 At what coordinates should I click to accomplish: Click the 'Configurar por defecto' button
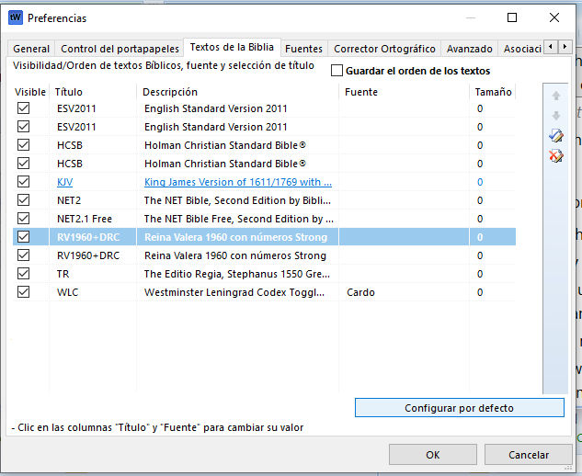click(x=459, y=408)
